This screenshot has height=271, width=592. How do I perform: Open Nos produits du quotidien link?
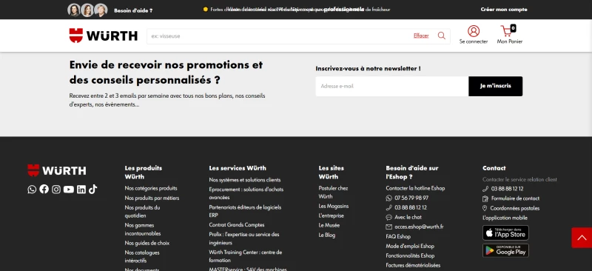(x=143, y=212)
